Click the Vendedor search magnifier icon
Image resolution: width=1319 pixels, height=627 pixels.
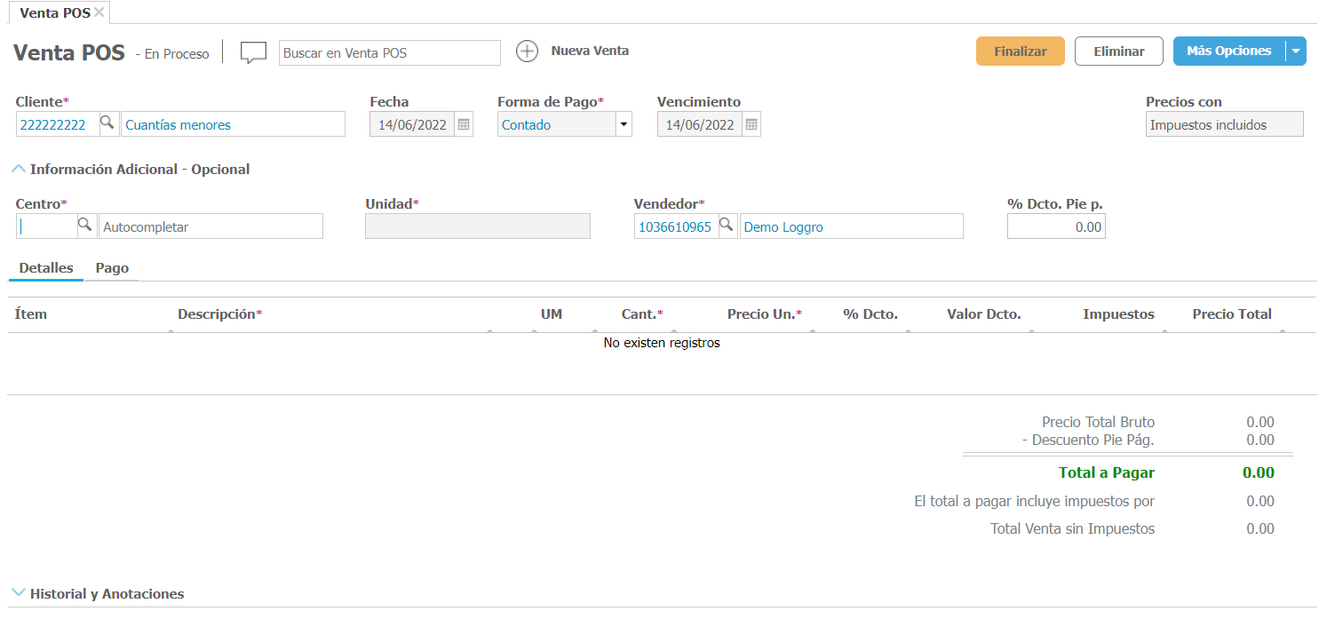point(727,226)
